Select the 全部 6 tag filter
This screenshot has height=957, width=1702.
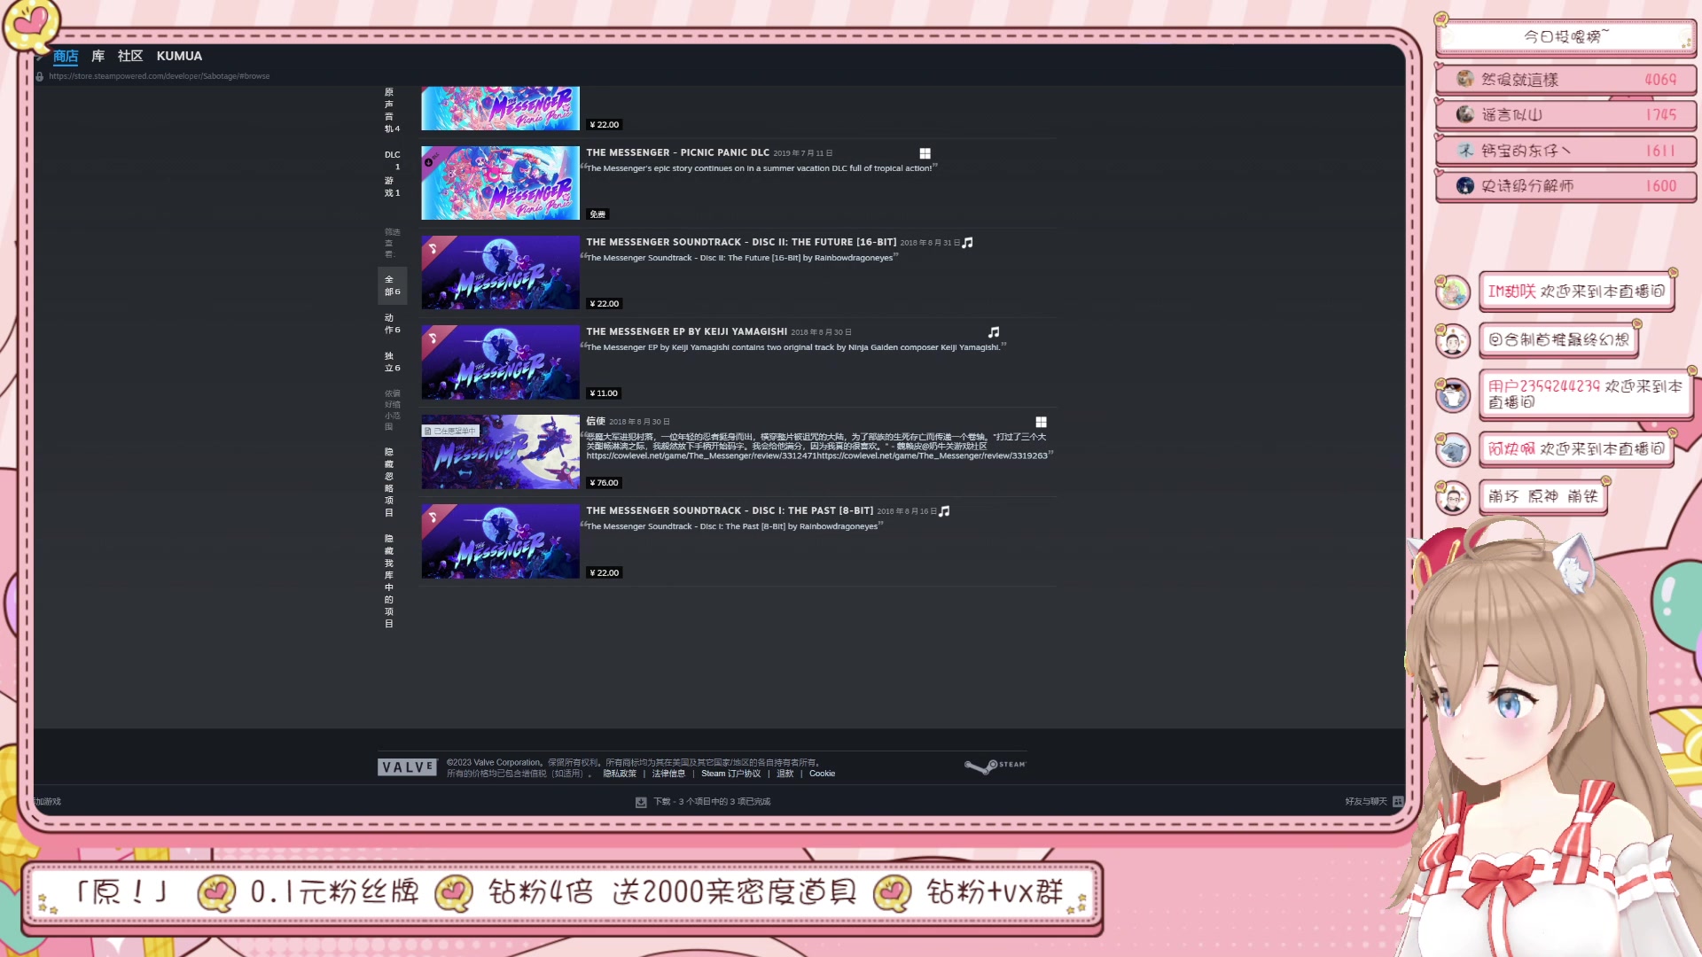tap(392, 285)
